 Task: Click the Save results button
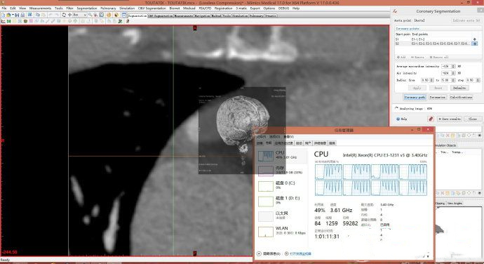[449, 119]
